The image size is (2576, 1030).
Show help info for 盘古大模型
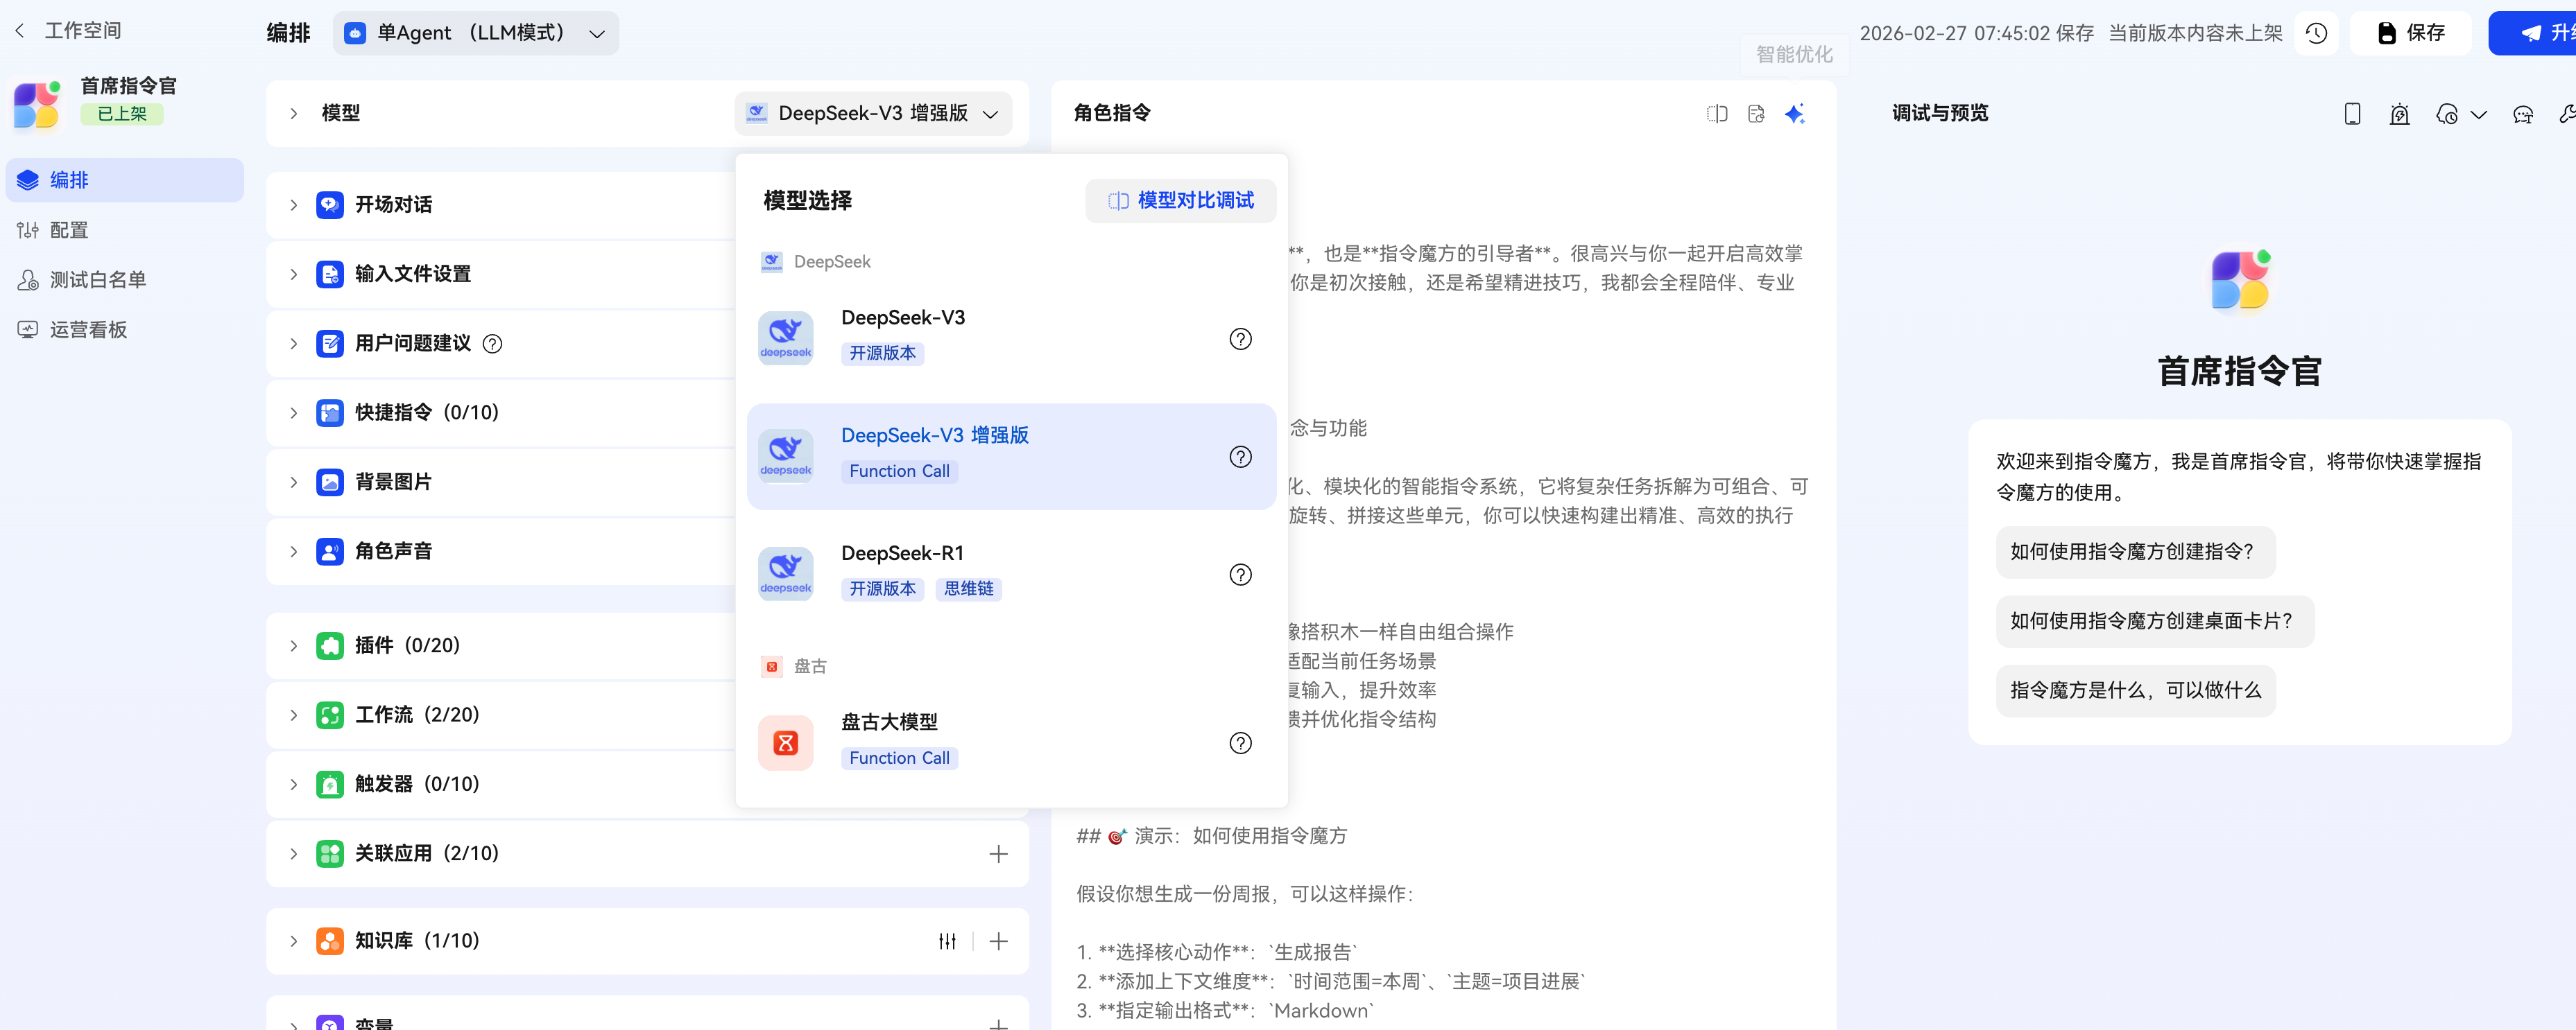(x=1240, y=743)
